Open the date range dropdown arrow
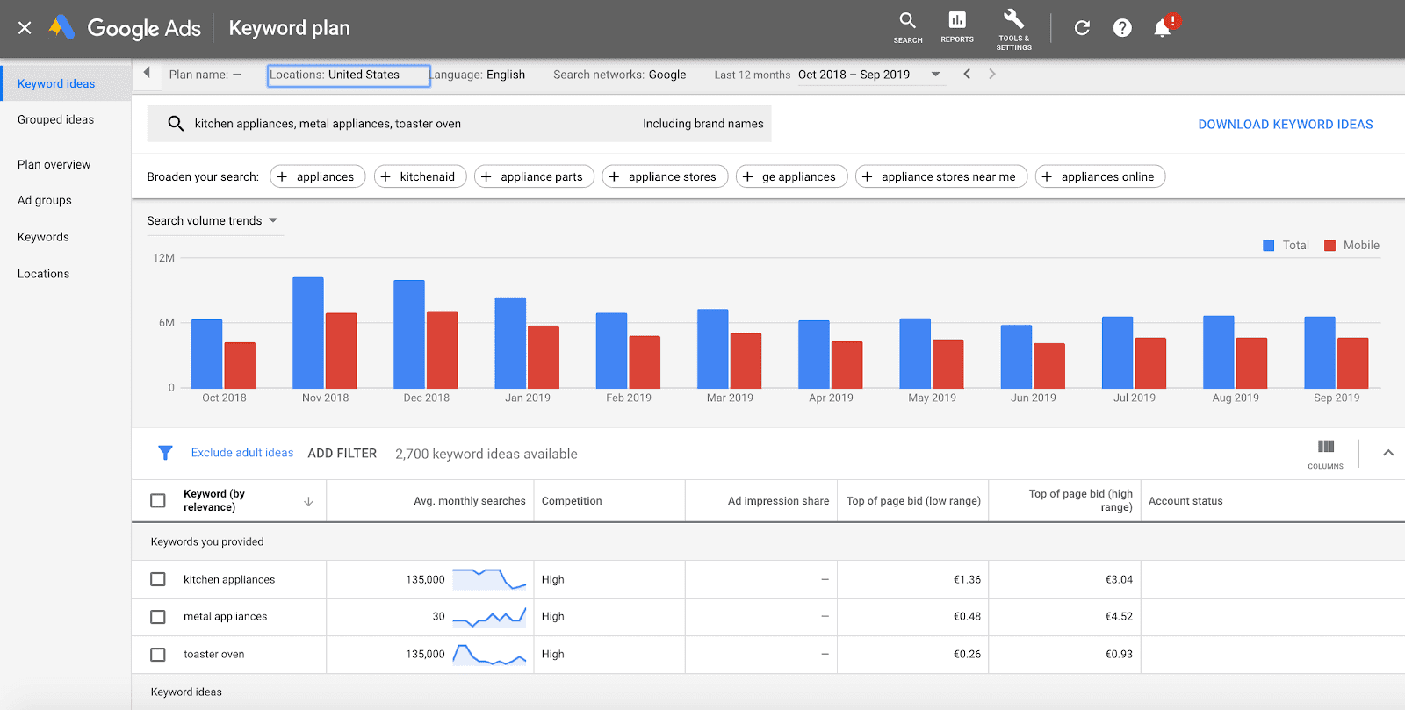 (x=936, y=75)
